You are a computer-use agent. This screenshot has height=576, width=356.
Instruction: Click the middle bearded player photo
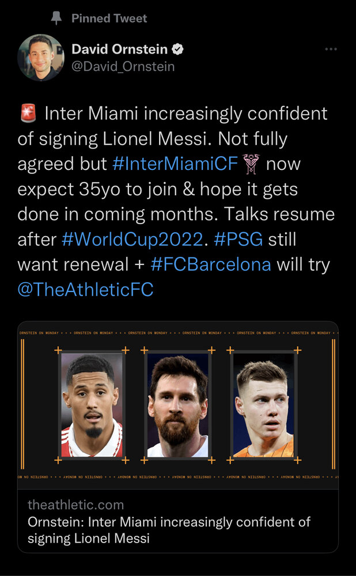pyautogui.click(x=177, y=406)
